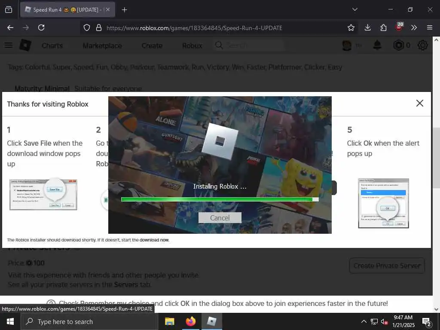Show more toolbar tools chevron
The width and height of the screenshot is (440, 330).
point(414,27)
